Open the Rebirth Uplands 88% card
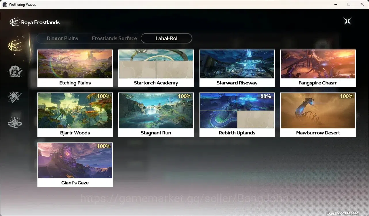Viewport: 369px width, 216px height. (x=237, y=115)
